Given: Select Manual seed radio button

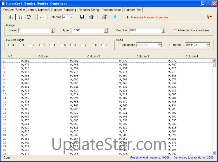Looking at the screenshot, I should click(170, 45).
